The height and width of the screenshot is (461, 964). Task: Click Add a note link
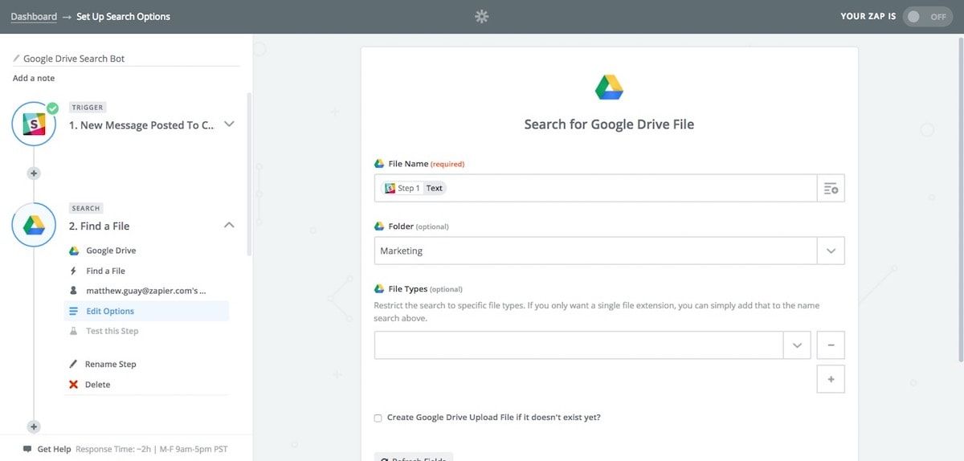(x=34, y=78)
